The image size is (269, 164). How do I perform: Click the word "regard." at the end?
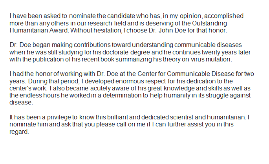pyautogui.click(x=19, y=132)
